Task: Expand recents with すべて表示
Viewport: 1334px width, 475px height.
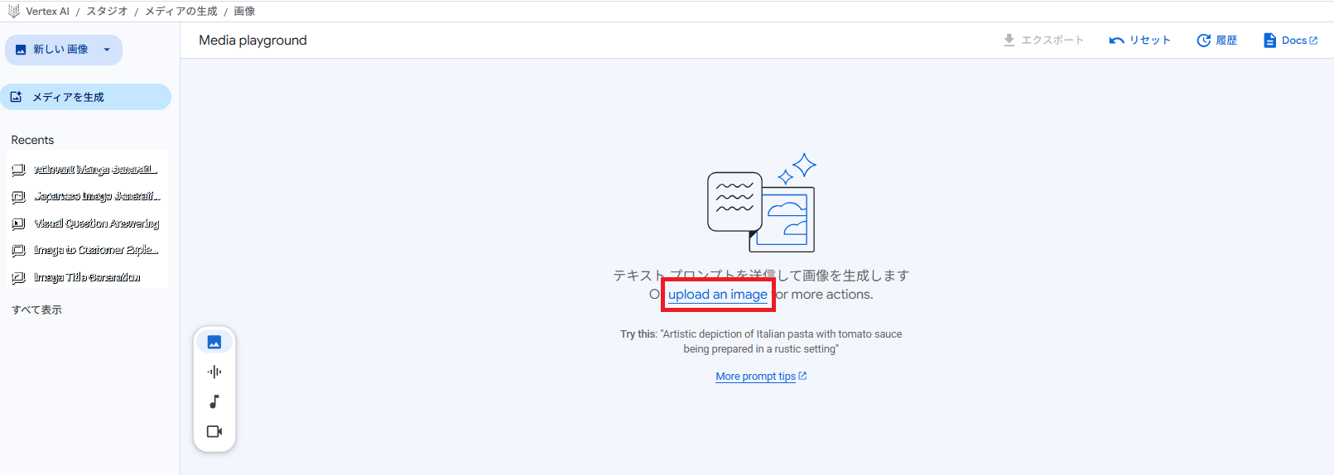Action: click(x=36, y=309)
